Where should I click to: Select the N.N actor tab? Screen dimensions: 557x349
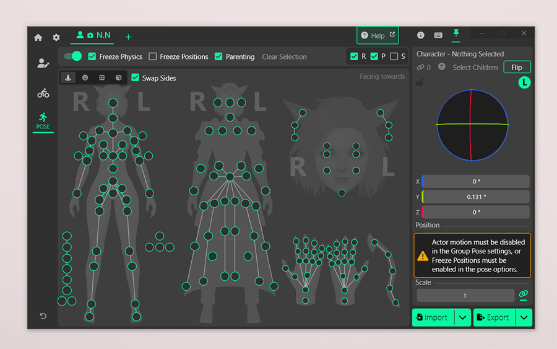pyautogui.click(x=94, y=35)
